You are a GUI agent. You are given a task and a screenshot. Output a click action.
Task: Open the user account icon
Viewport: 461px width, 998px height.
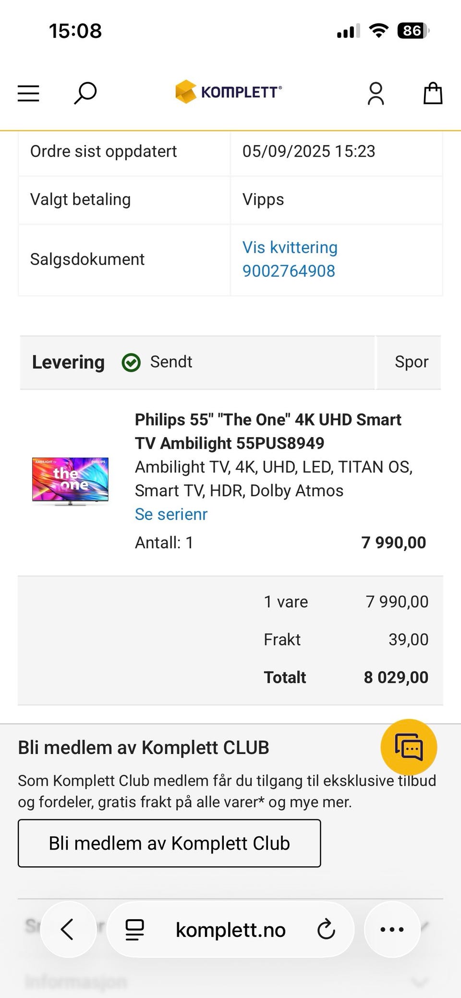point(376,93)
